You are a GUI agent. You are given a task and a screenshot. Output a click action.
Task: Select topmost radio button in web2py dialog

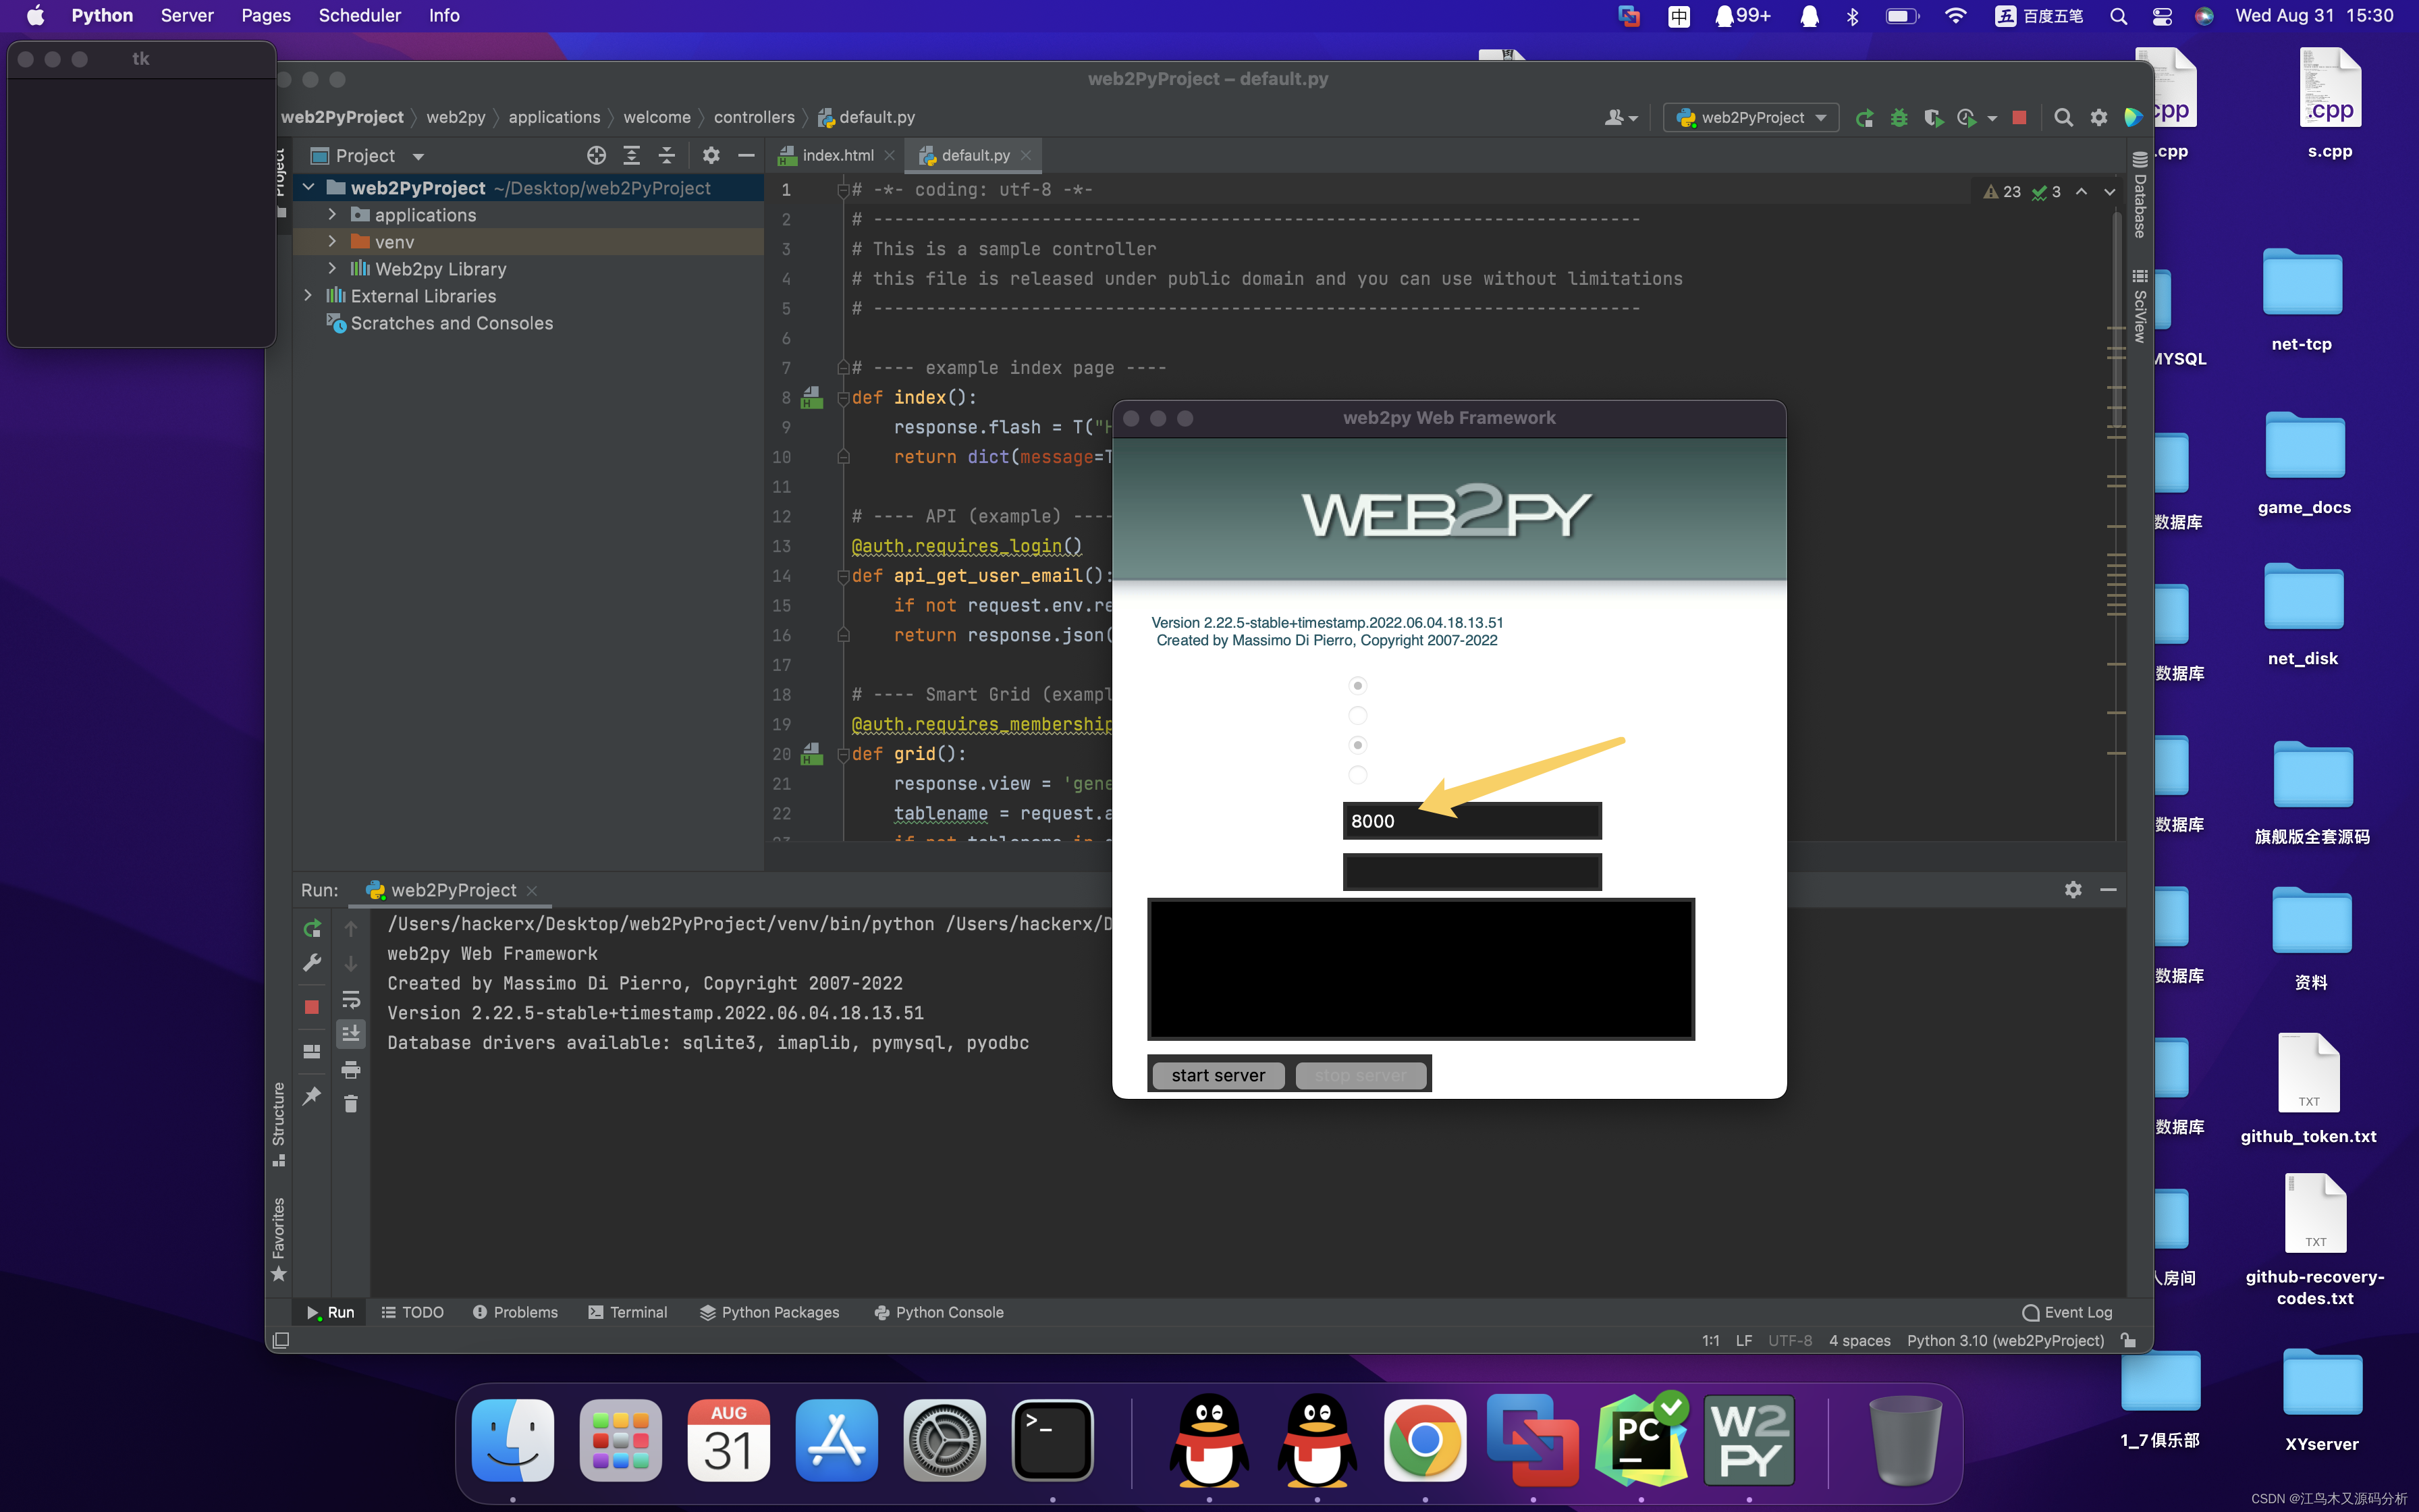tap(1357, 685)
